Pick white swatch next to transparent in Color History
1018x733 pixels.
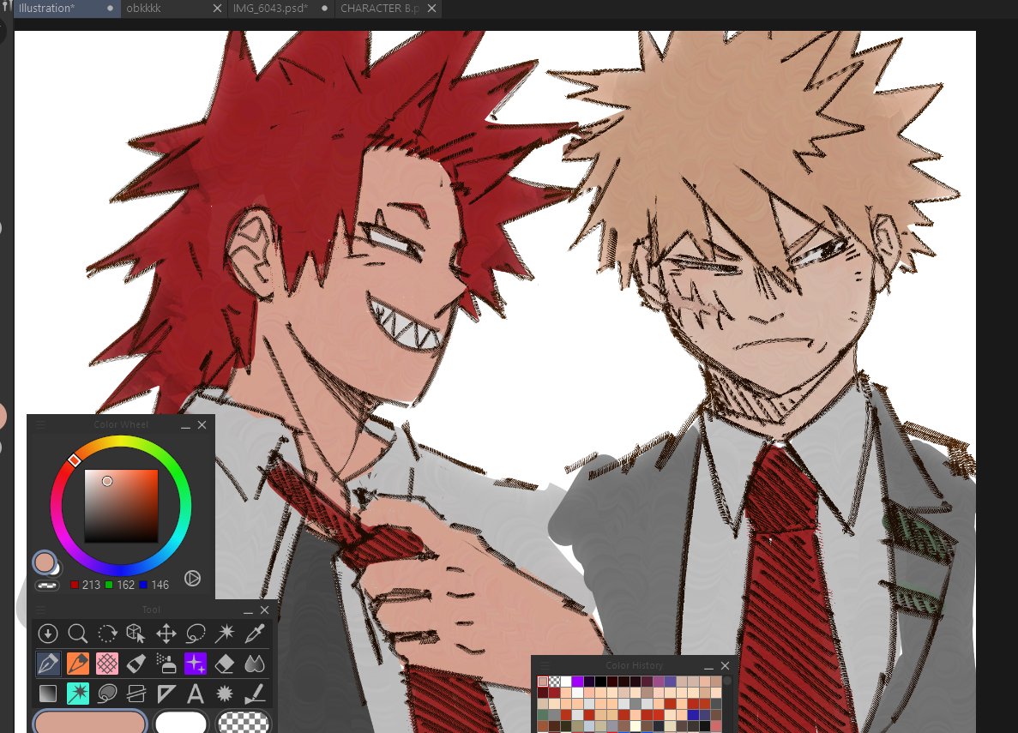point(566,681)
